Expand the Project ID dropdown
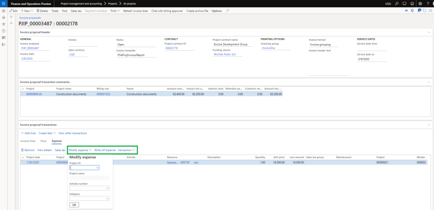 coord(97,168)
